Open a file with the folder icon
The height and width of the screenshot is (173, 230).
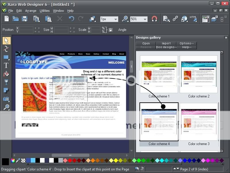point(16,19)
